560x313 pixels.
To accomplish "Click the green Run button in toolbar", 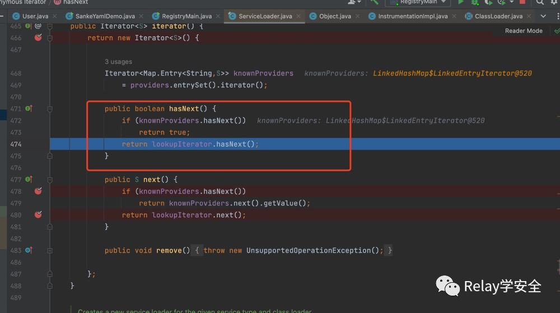I will point(461,2).
